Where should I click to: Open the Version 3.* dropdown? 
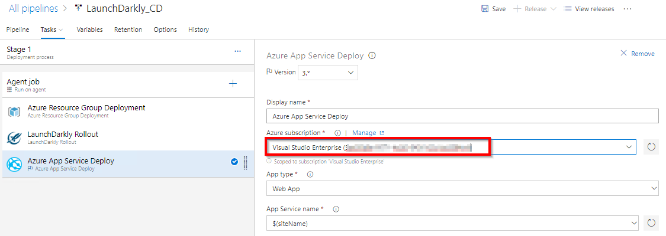click(328, 73)
